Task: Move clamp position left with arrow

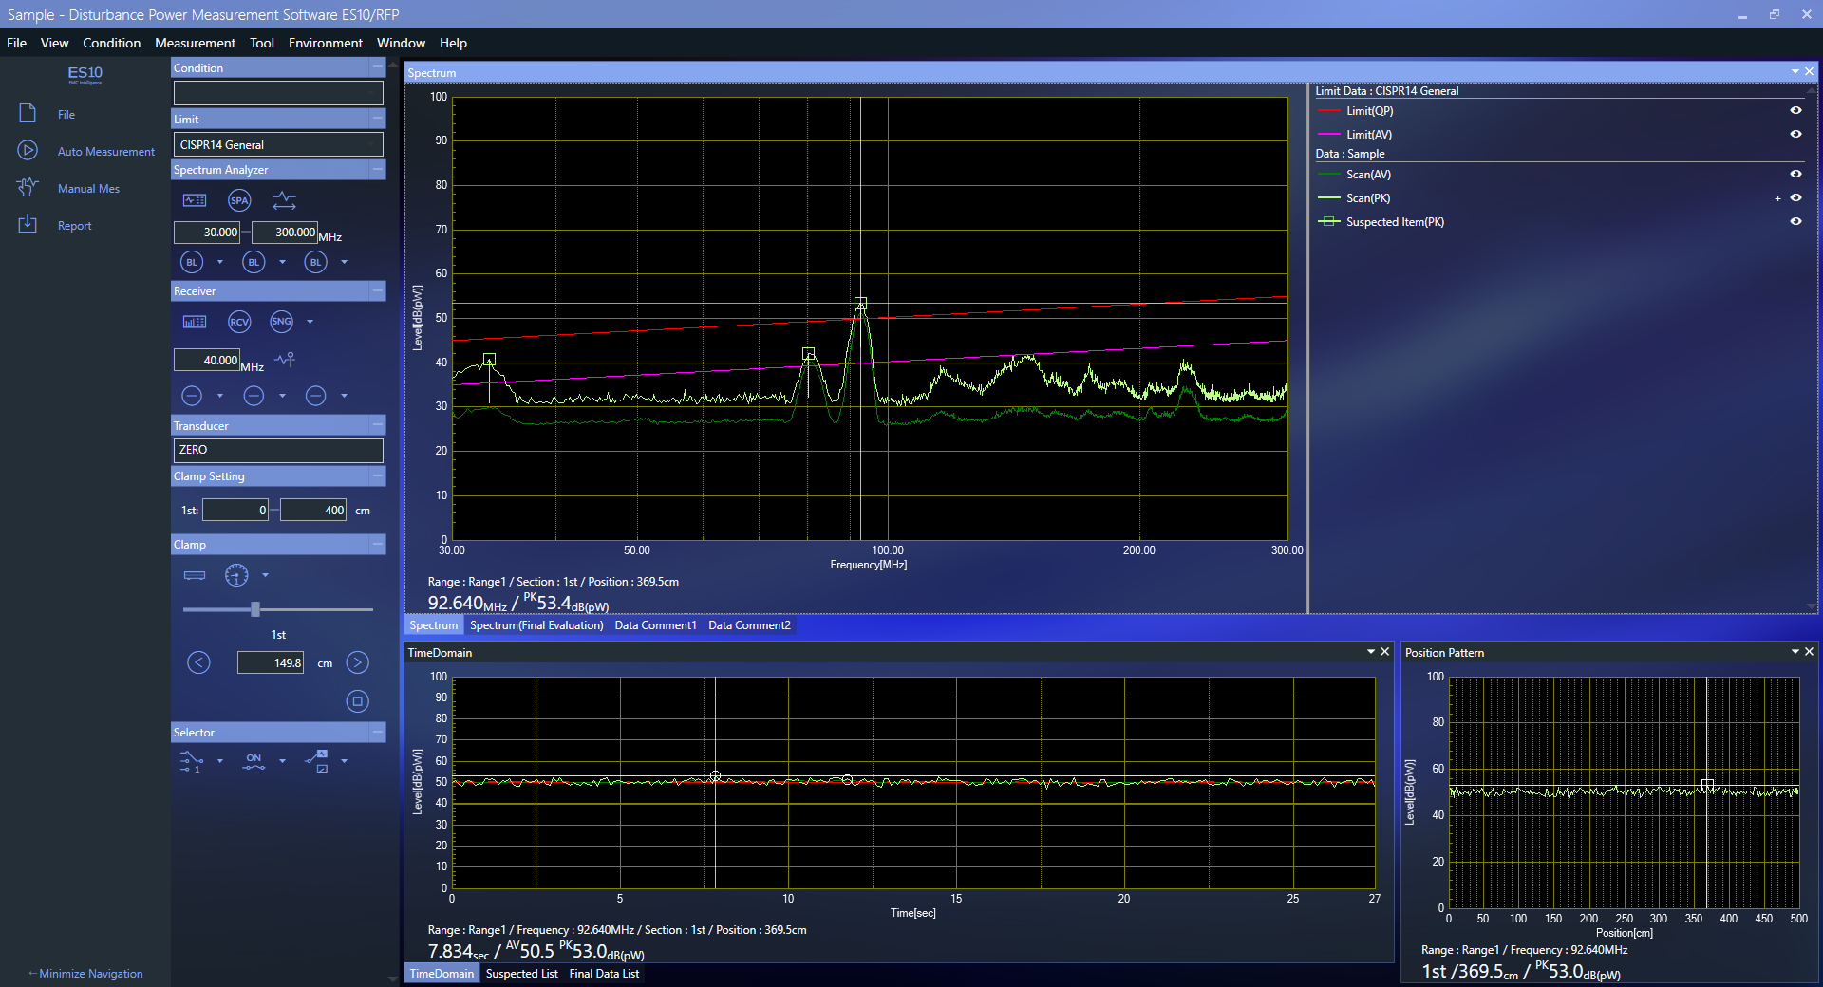Action: (x=198, y=662)
